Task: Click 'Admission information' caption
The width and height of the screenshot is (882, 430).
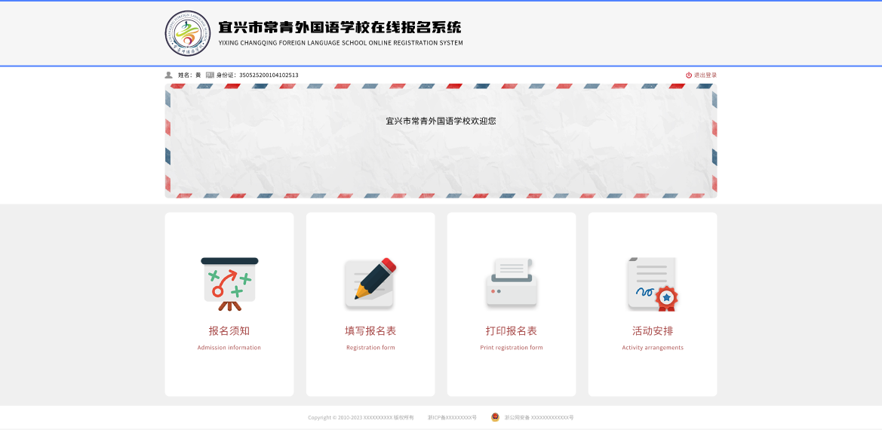Action: [x=229, y=347]
